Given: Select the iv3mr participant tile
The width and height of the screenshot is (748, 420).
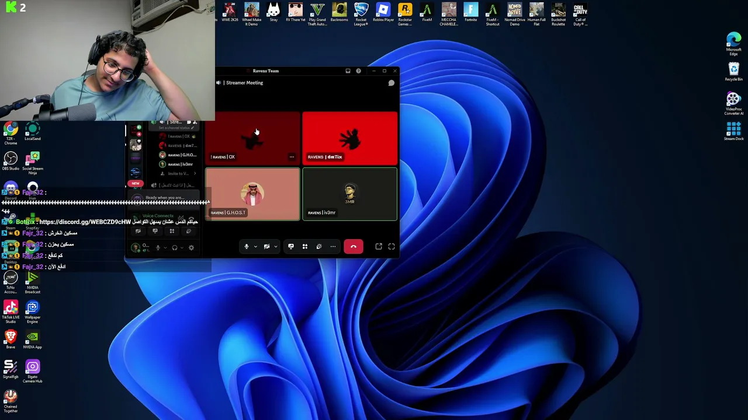Looking at the screenshot, I should (350, 194).
